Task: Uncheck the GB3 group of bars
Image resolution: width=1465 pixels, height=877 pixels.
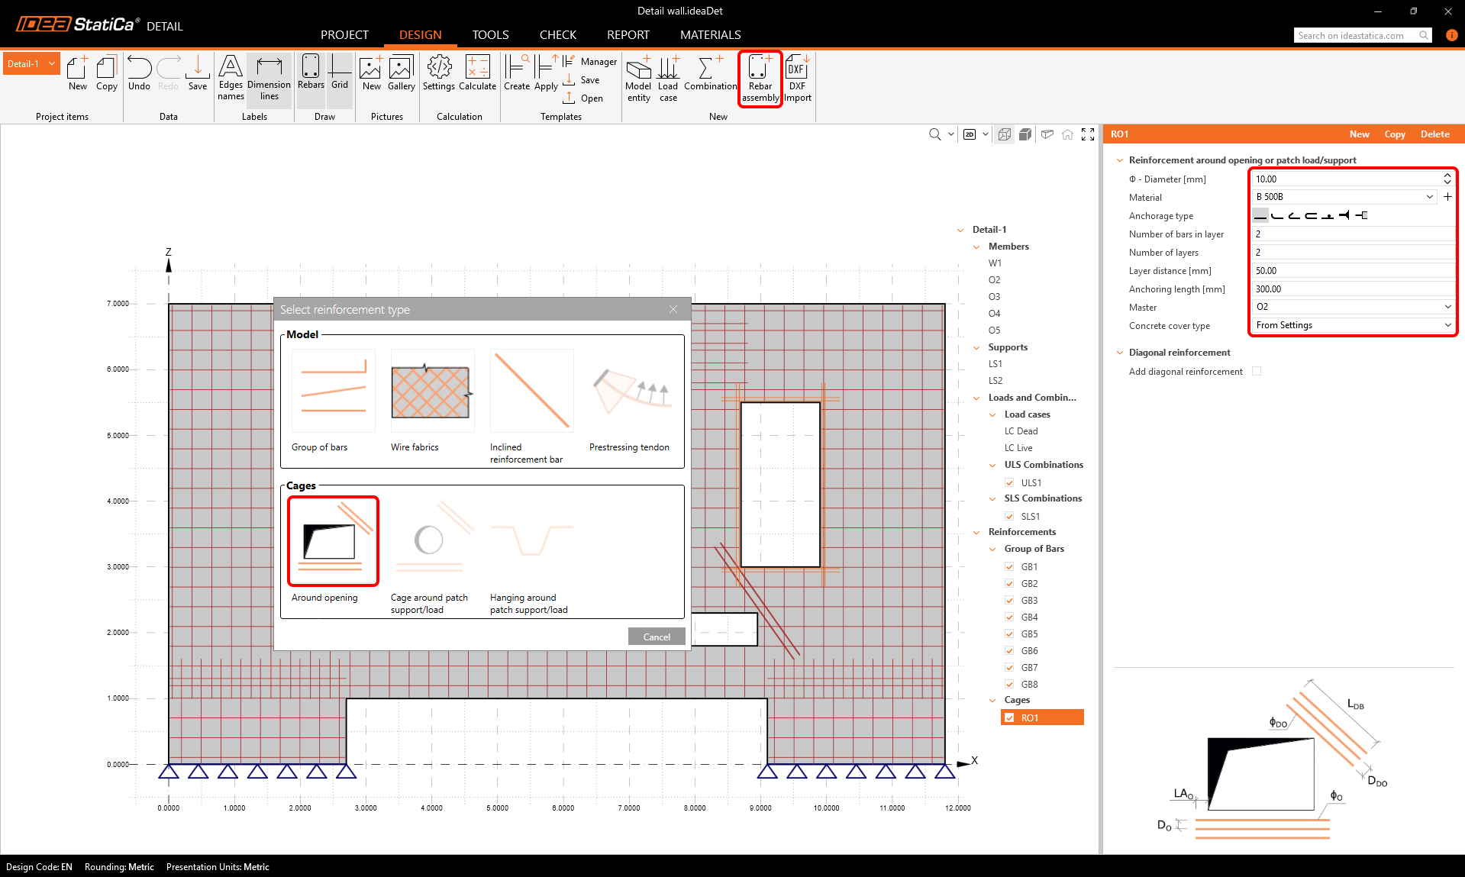Action: 1009,601
